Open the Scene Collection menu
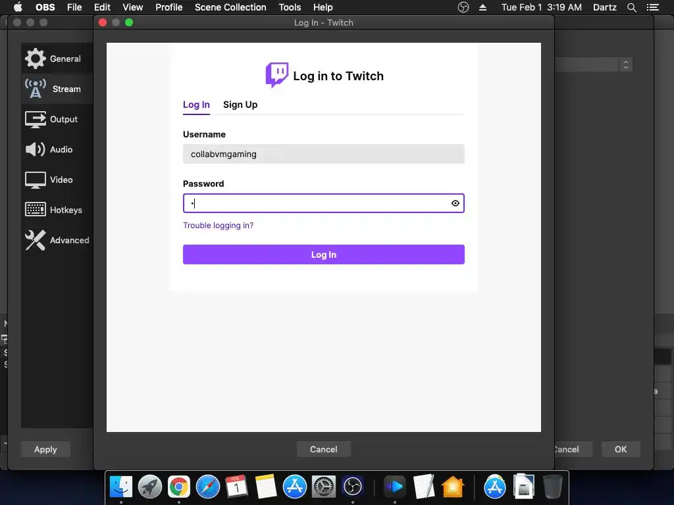 [230, 7]
